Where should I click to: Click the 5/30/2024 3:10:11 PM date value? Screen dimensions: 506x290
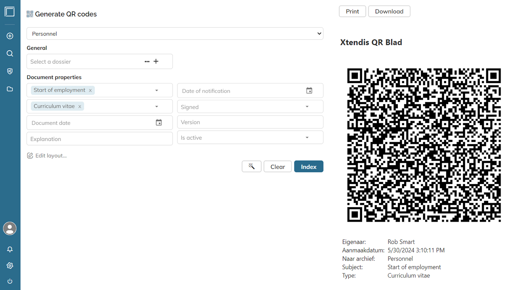[416, 250]
